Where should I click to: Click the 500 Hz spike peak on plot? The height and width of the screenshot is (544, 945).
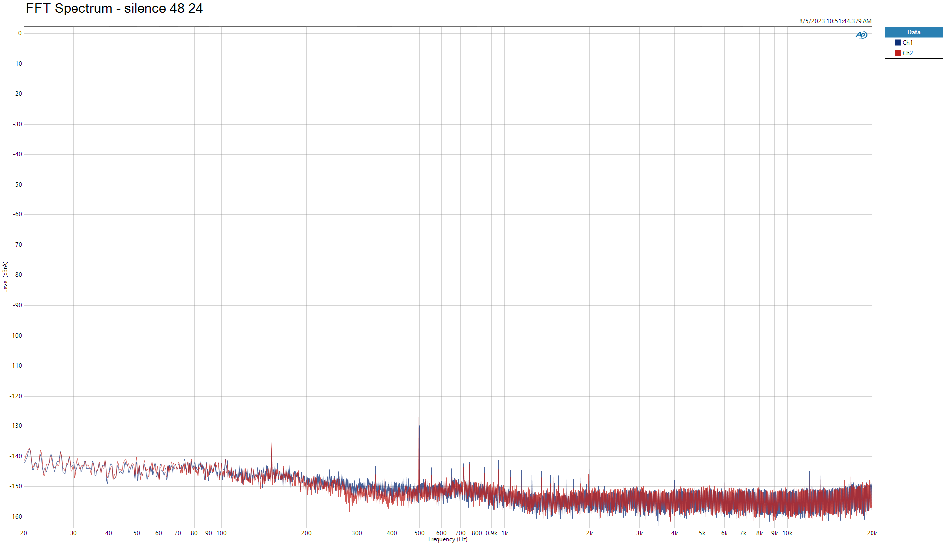point(419,408)
